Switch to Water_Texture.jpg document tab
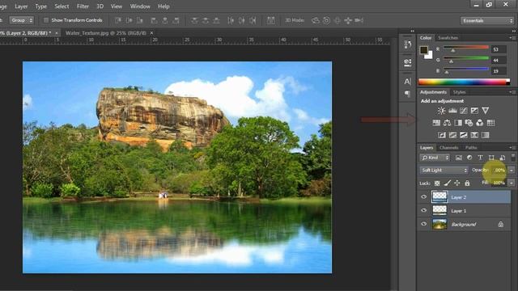Viewport: 518px width, 291px height. click(x=106, y=33)
